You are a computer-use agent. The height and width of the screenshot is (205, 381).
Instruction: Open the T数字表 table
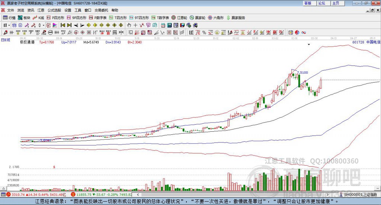click(x=160, y=18)
